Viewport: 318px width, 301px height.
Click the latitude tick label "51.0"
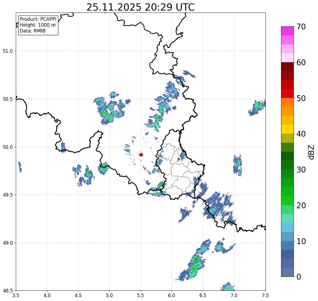click(x=8, y=51)
